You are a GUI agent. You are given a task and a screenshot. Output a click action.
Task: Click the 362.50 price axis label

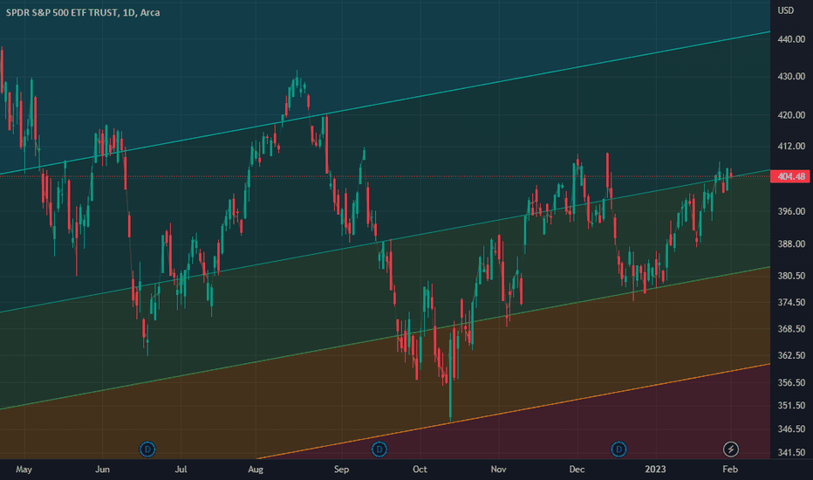click(x=791, y=355)
